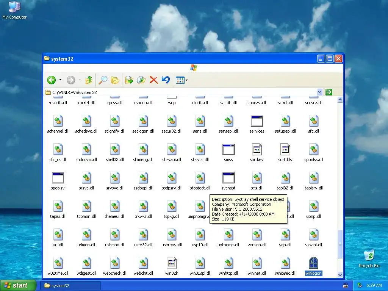Select the tcpmon.dll icon
This screenshot has width=388, height=291.
(86, 206)
